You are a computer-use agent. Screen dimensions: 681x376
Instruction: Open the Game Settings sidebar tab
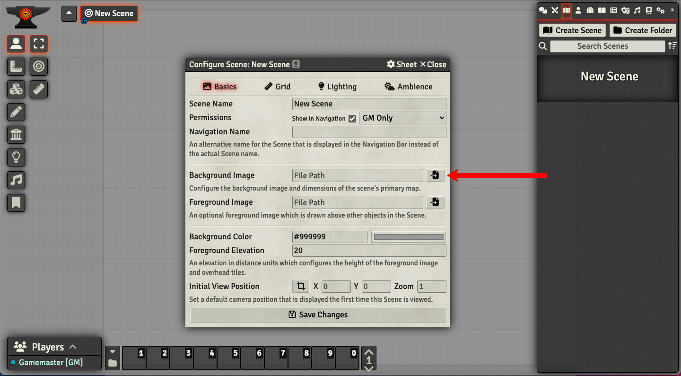[x=661, y=10]
